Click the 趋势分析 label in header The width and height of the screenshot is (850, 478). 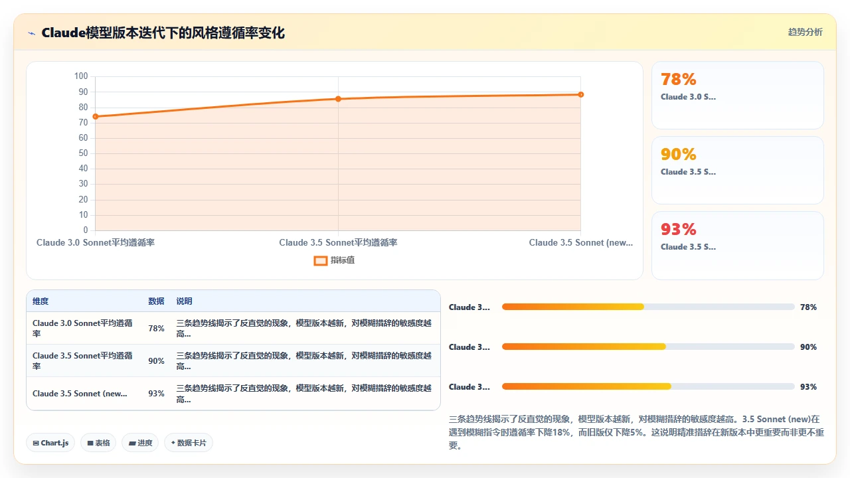805,32
